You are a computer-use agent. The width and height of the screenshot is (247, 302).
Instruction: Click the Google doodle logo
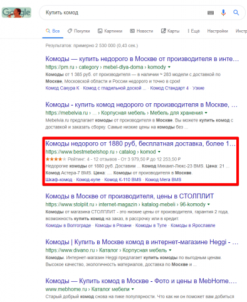point(16,13)
